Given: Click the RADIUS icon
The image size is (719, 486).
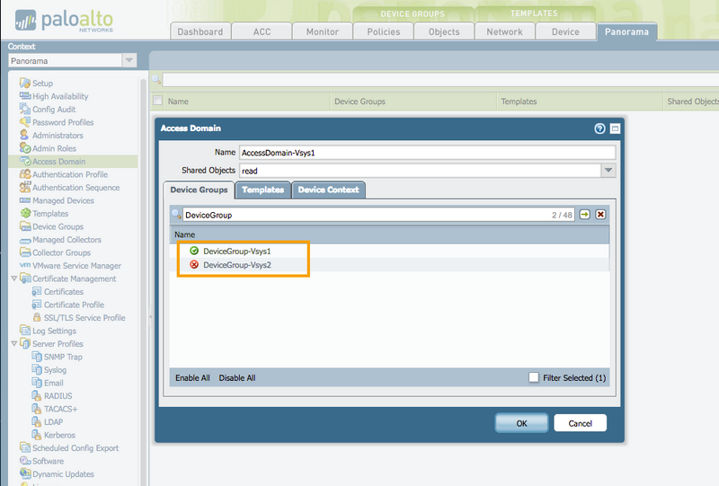Looking at the screenshot, I should 37,395.
